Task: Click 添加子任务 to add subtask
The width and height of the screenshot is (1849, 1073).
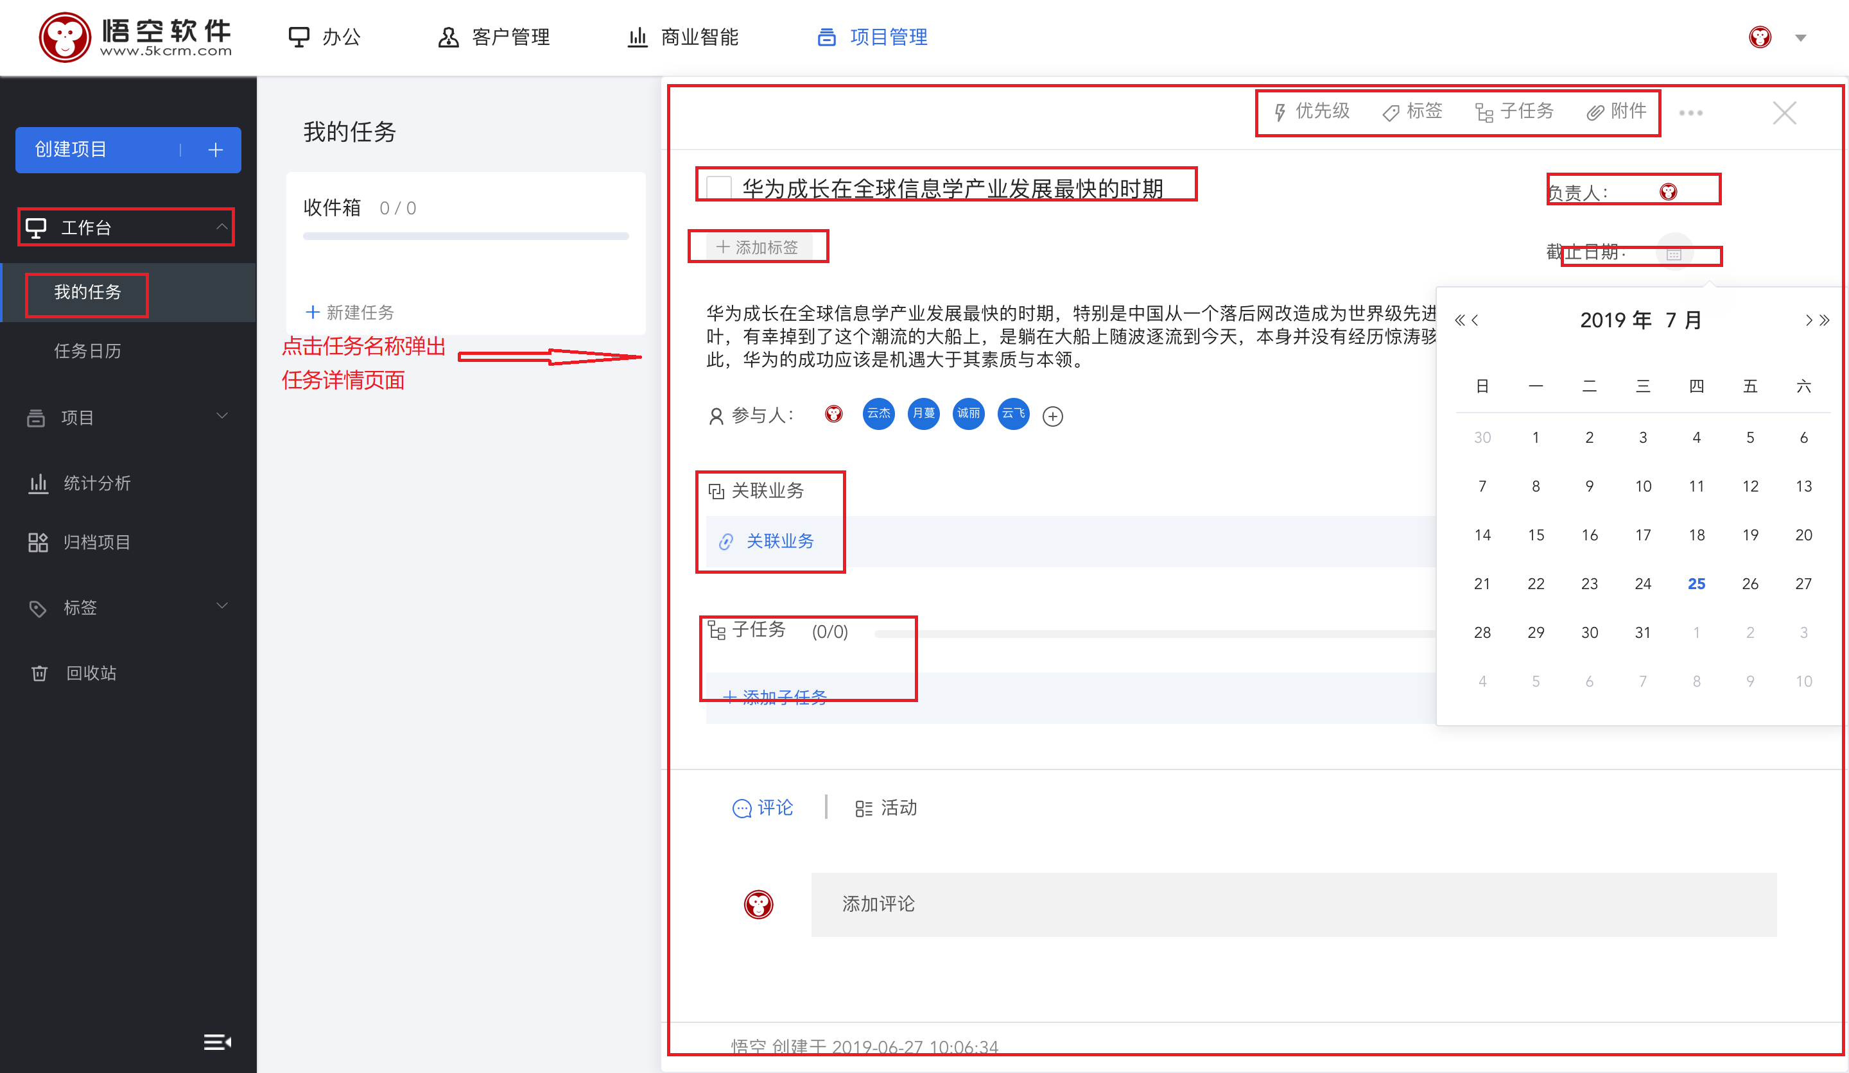Action: tap(775, 697)
